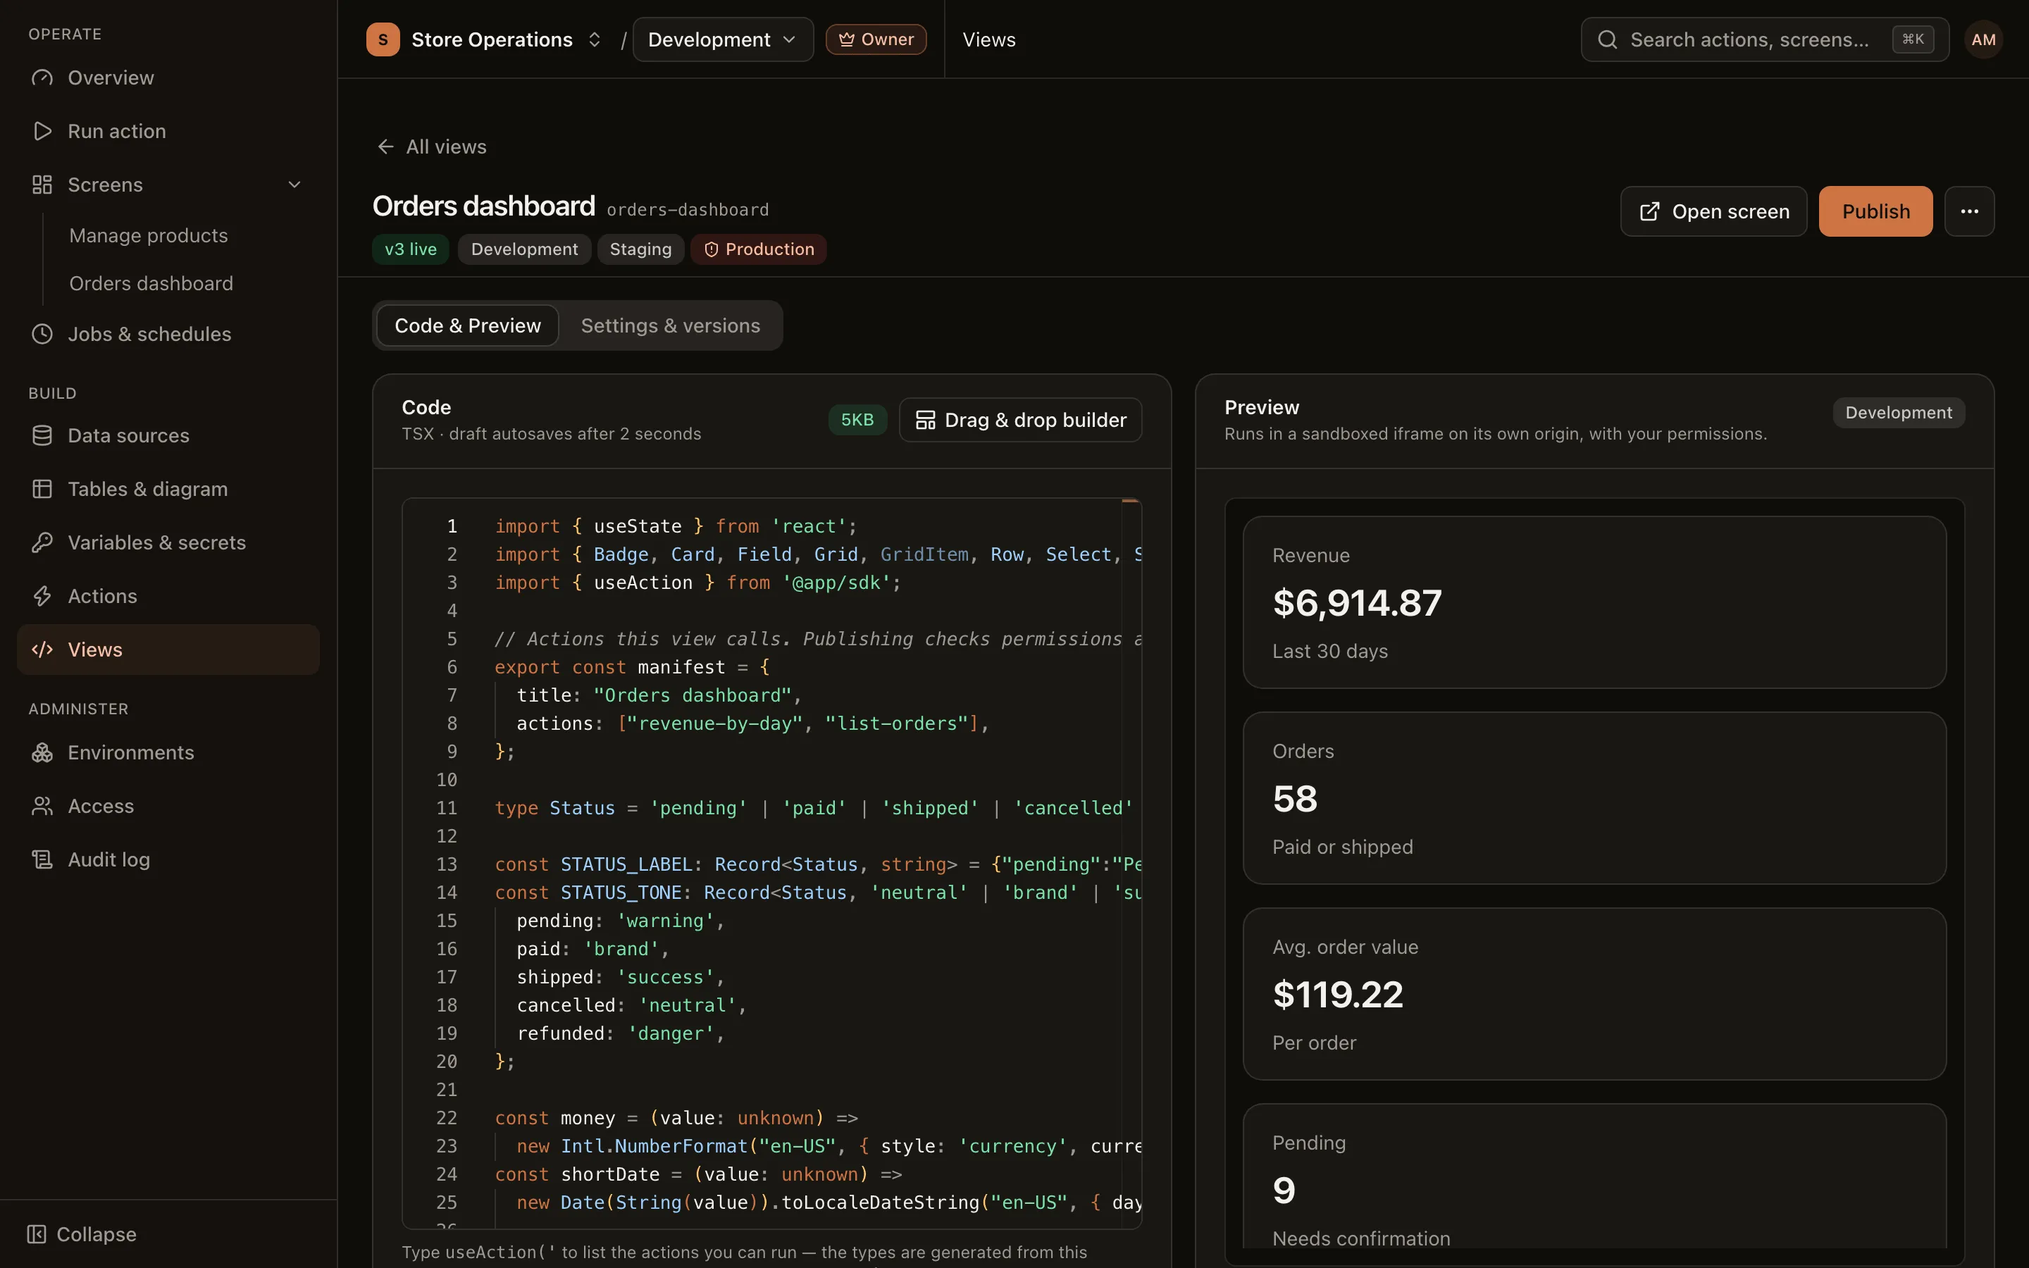Click the search magnifier icon
This screenshot has width=2029, height=1268.
coord(1607,39)
